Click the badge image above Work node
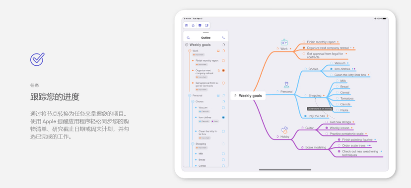Viewport: 411px width, 188px height. coord(284,43)
